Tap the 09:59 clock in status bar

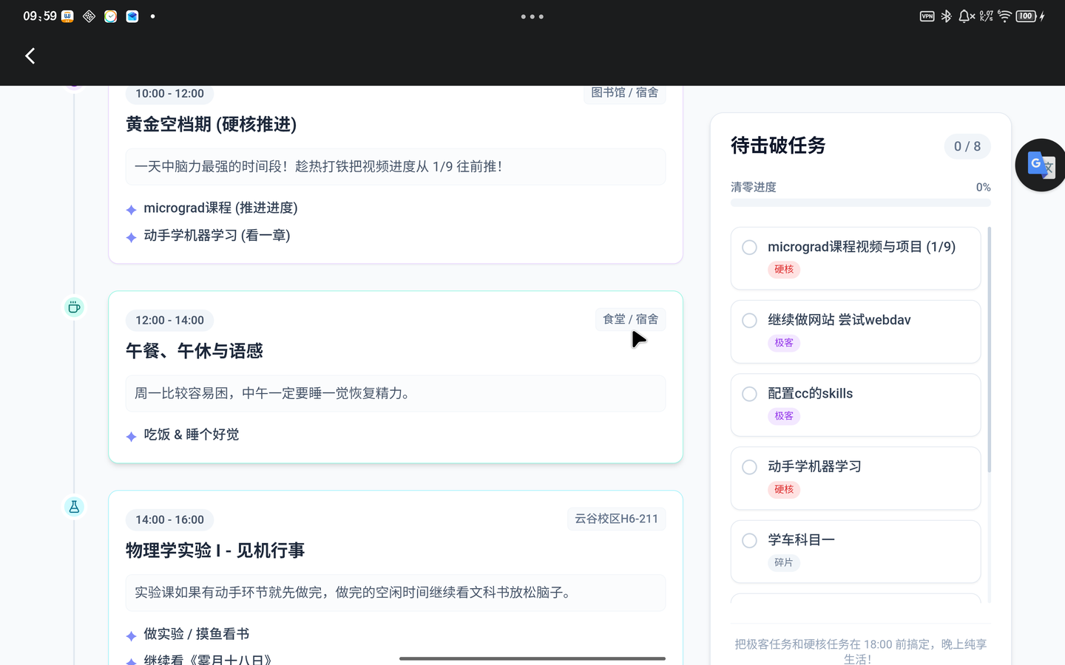(x=40, y=16)
